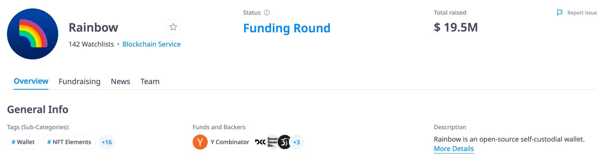Click the More Details link

coord(454,149)
